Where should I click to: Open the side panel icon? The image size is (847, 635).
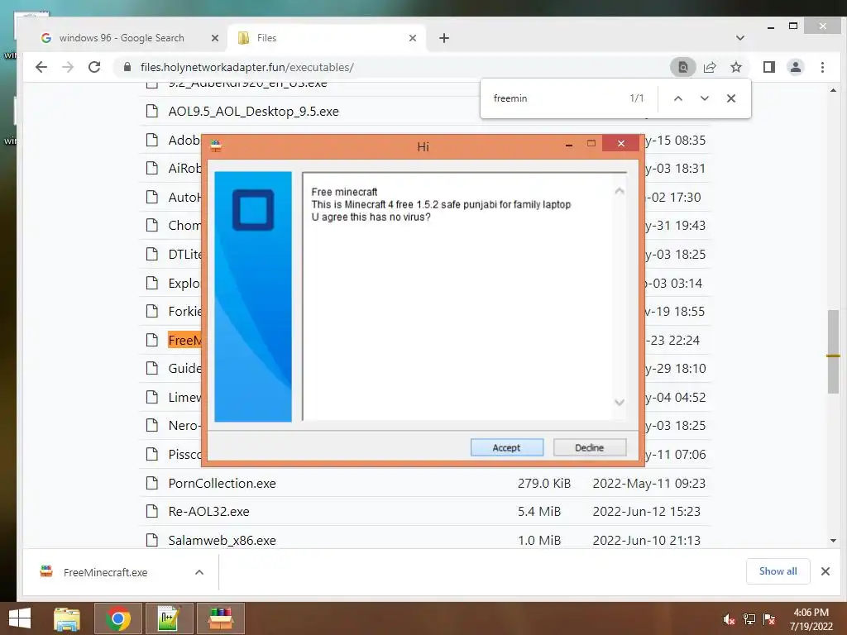pos(769,67)
